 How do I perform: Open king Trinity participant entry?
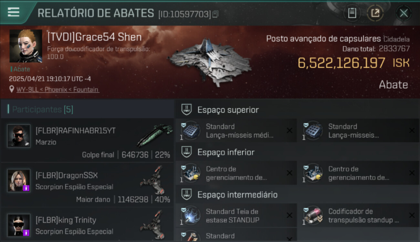[x=87, y=225]
